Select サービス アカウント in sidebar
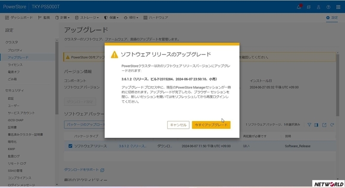The image size is (345, 188). pos(21,113)
